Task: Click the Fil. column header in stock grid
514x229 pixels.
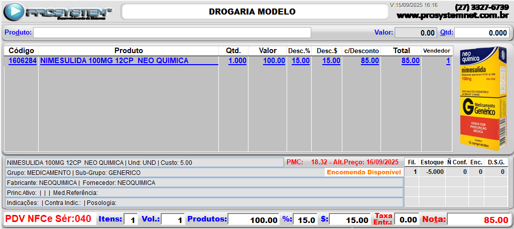Action: pos(412,162)
